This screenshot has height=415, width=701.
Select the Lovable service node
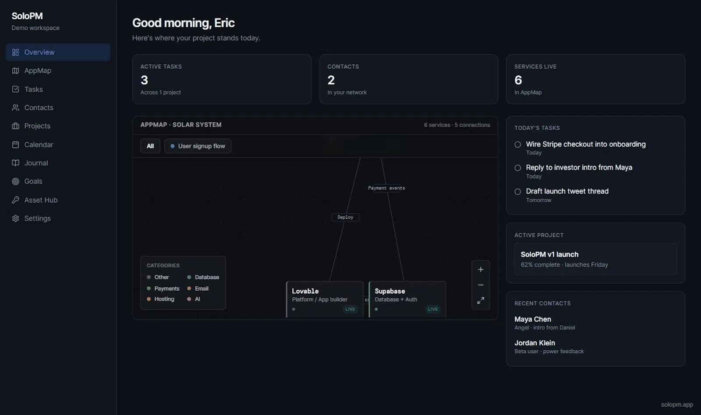(x=325, y=299)
